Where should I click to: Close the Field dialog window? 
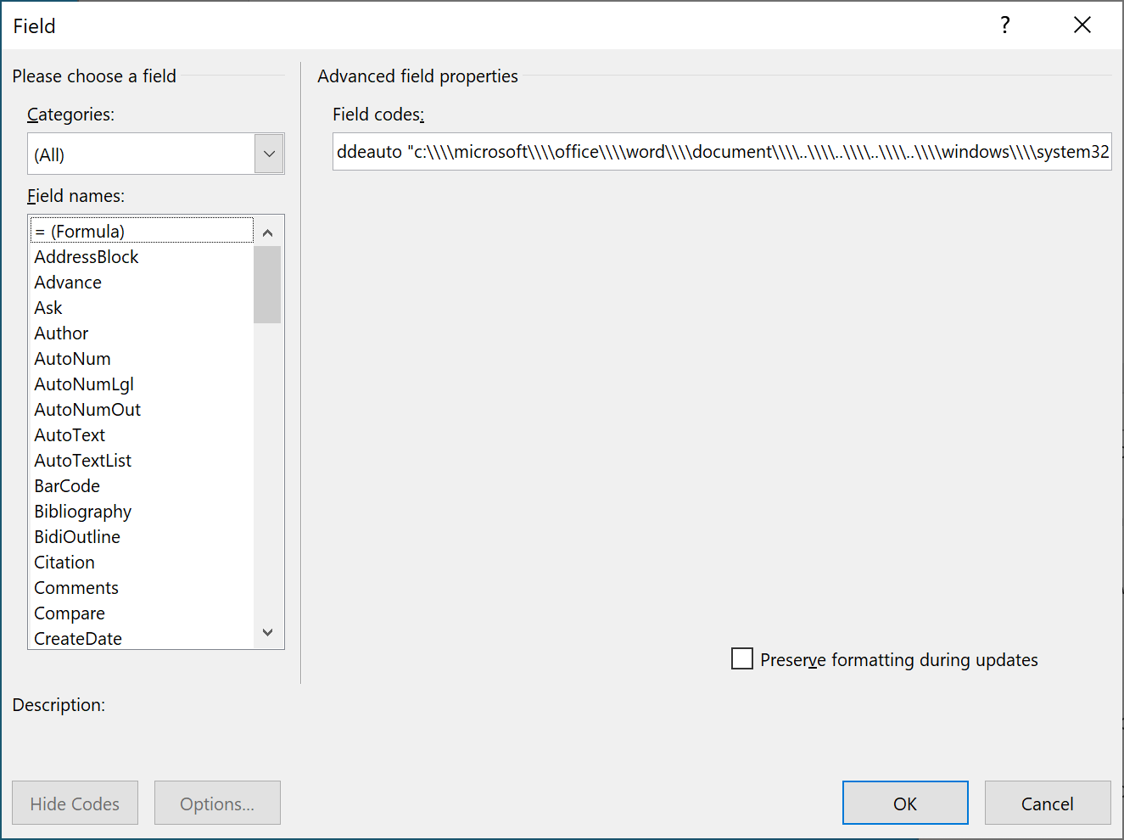pyautogui.click(x=1082, y=25)
